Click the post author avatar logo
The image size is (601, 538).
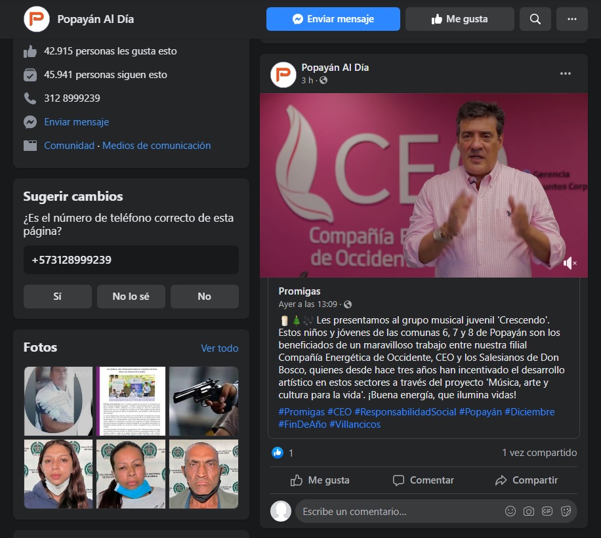(x=283, y=75)
